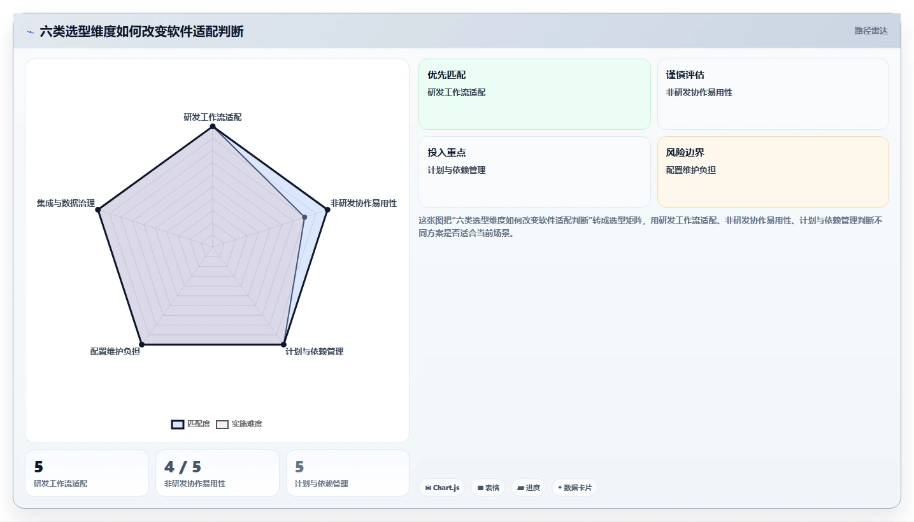Click the description paragraph starting 这张图把
This screenshot has width=914, height=522.
pos(650,227)
